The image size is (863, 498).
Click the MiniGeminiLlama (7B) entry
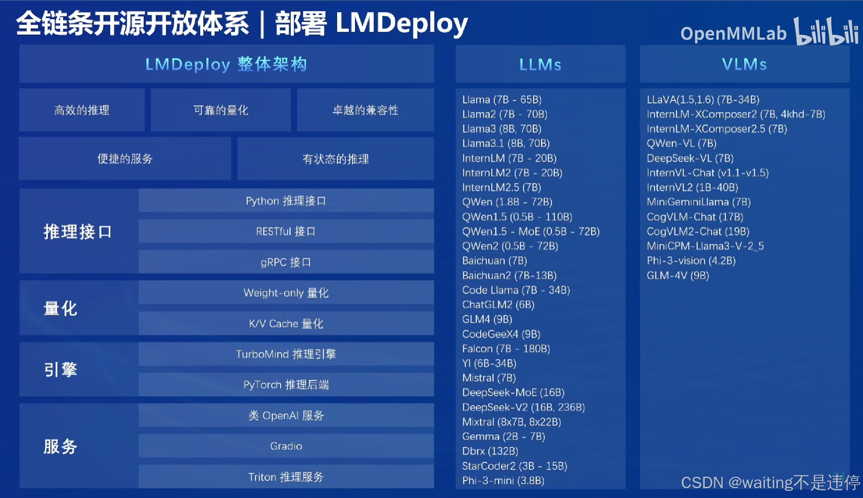[x=699, y=202]
